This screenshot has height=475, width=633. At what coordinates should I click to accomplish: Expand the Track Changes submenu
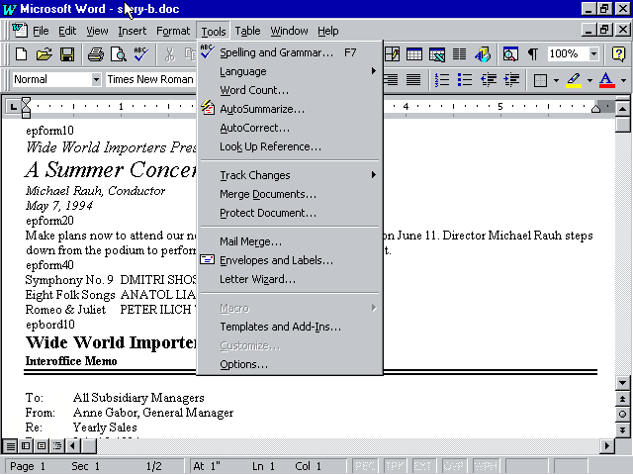290,175
